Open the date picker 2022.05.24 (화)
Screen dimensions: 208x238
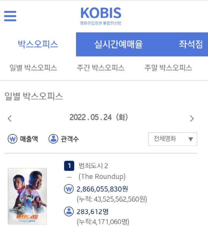[99, 117]
